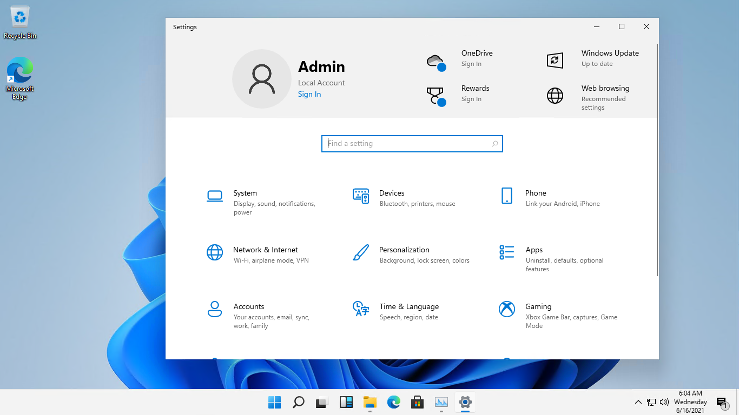The image size is (739, 415).
Task: Open the notification center icon
Action: 722,402
